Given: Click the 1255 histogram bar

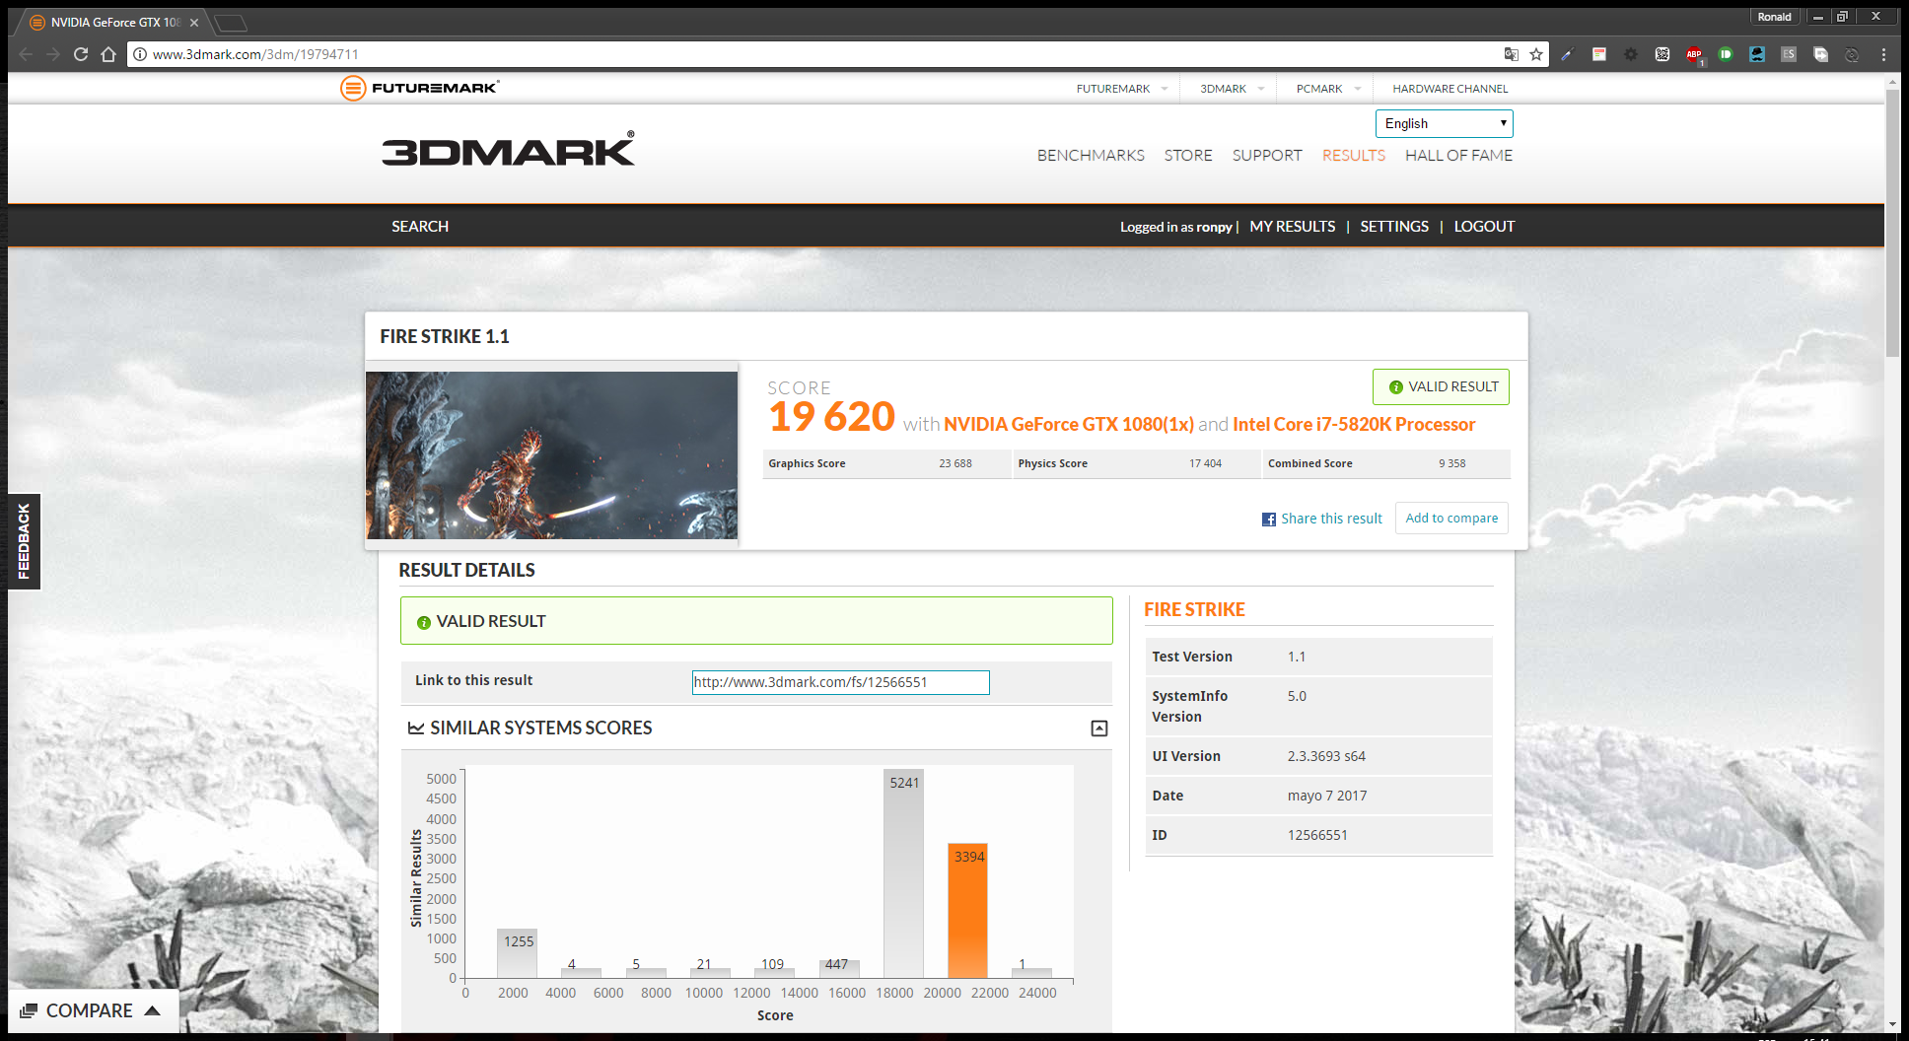Looking at the screenshot, I should pos(518,953).
